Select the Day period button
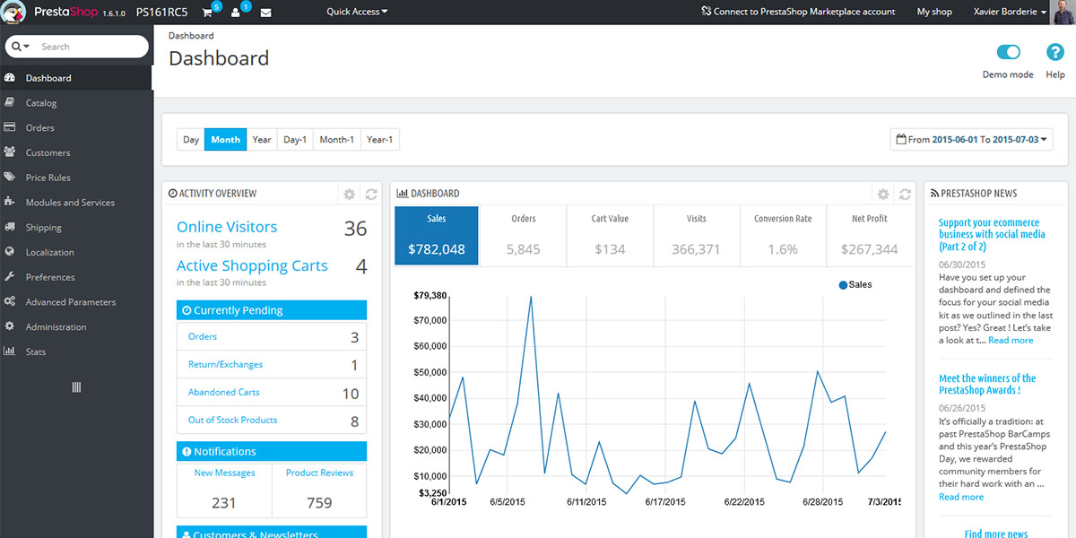 tap(191, 139)
